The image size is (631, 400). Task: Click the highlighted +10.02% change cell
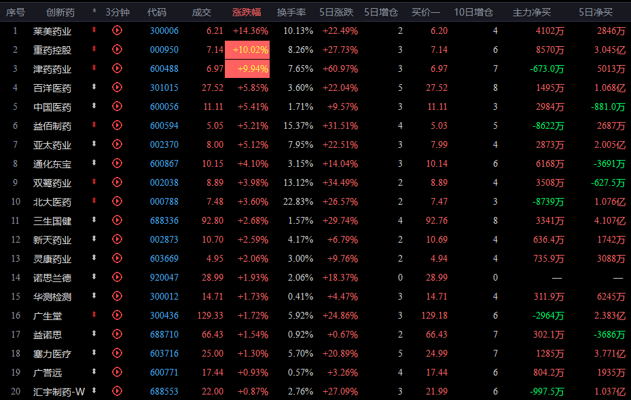[x=251, y=49]
